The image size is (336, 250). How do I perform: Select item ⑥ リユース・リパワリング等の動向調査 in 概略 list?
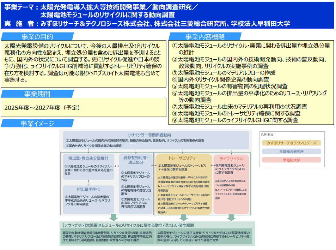[x=249, y=96]
